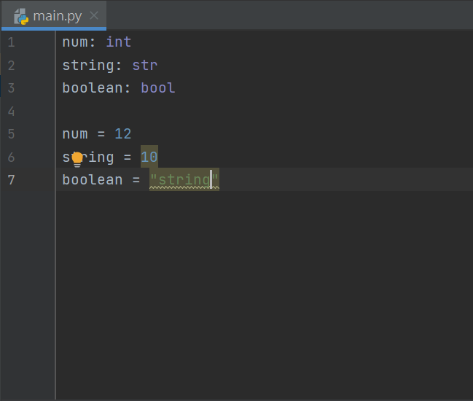Click the value 12 on line 5
The width and height of the screenshot is (473, 401).
tap(123, 134)
